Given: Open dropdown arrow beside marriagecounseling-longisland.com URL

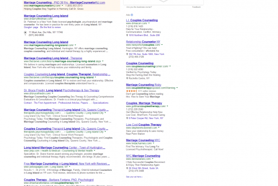Looking at the screenshot, I should pyautogui.click(x=76, y=45).
